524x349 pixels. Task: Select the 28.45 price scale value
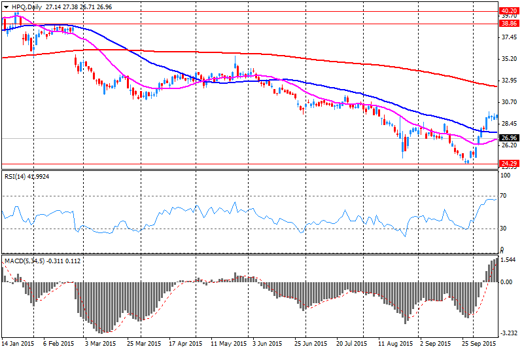(510, 124)
